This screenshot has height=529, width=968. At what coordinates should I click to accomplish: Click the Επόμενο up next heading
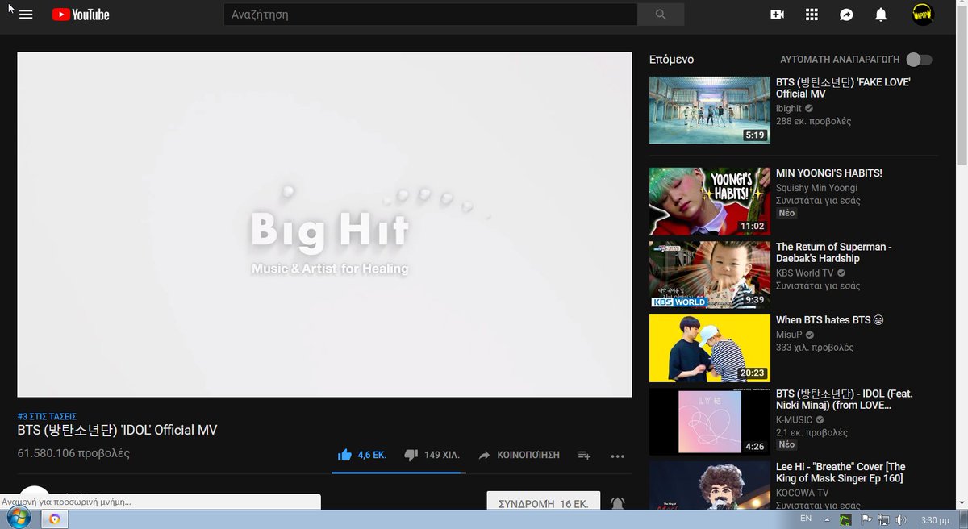point(671,60)
